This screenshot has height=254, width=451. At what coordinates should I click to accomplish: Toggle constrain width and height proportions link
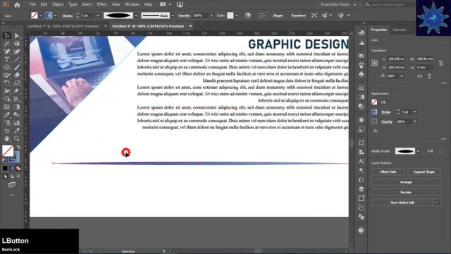(440, 63)
